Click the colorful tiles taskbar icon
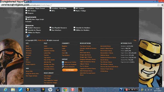This screenshot has height=92, width=164. click(x=43, y=90)
